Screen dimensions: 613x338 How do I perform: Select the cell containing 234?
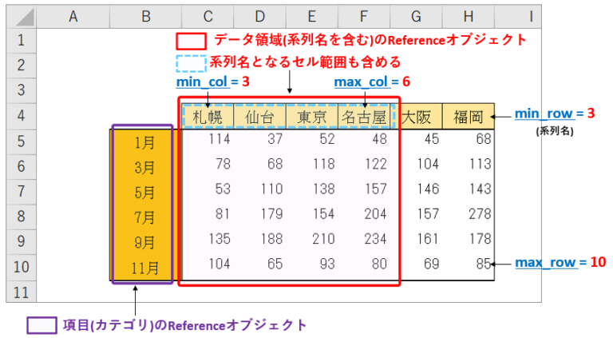coord(365,242)
